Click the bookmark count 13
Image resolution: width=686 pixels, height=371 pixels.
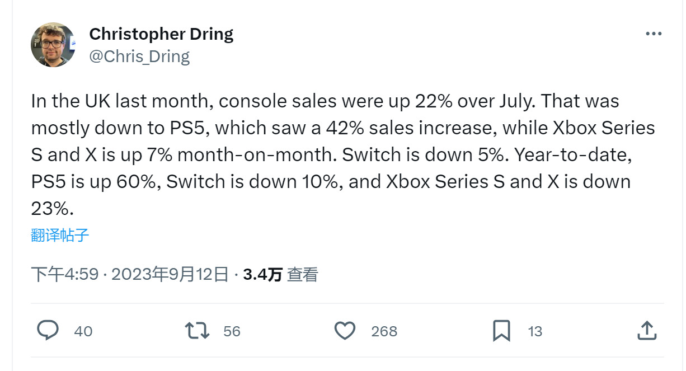tap(535, 331)
